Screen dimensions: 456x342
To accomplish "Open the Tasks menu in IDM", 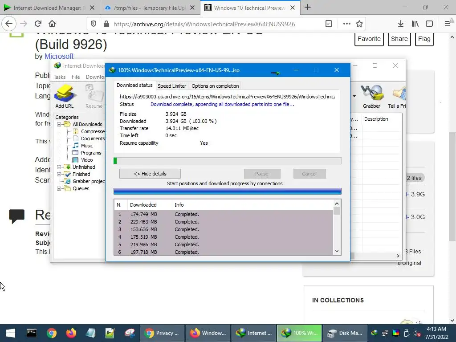I will [x=60, y=77].
